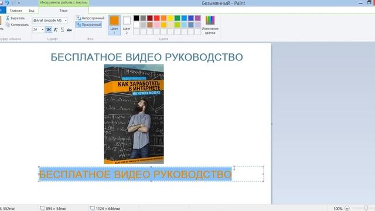Image resolution: width=375 pixels, height=211 pixels.
Task: Click the scissors icon next to Вырезать
Action: click(8, 18)
